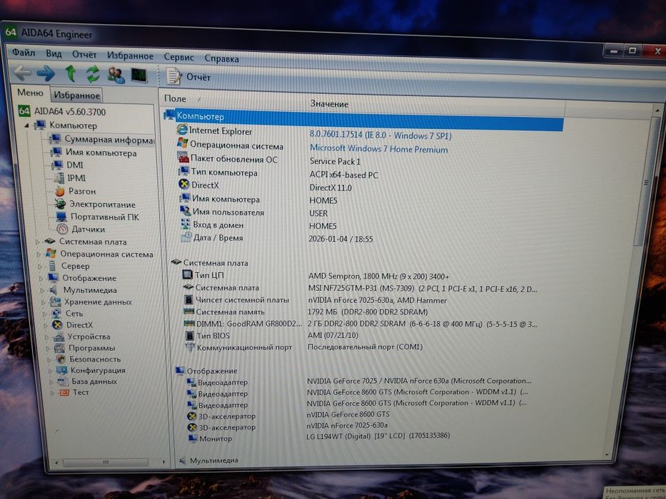This screenshot has width=666, height=499.
Task: Click the Тип ЦП processor icon
Action: point(187,274)
